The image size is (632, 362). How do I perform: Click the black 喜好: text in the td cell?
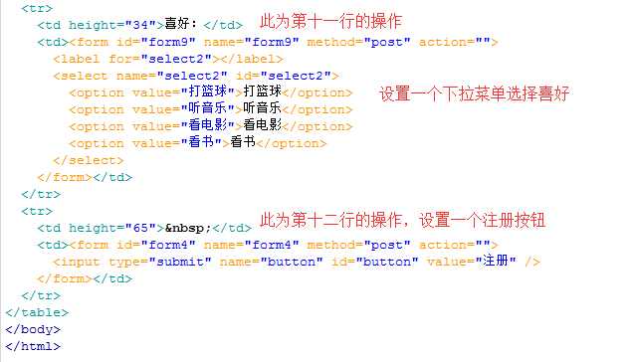pyautogui.click(x=181, y=24)
